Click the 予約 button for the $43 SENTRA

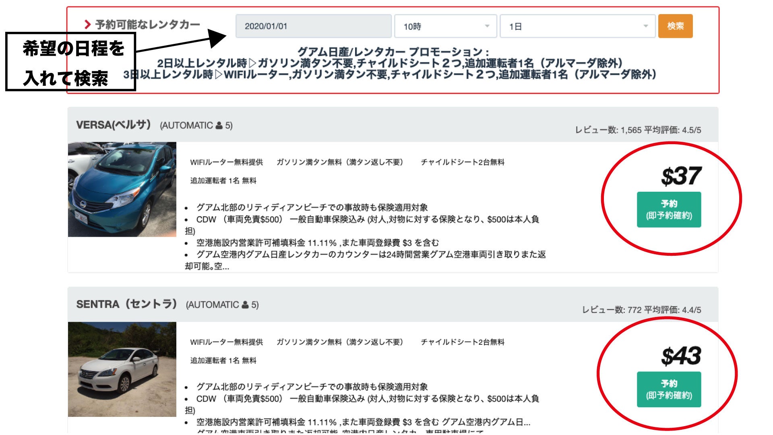(669, 389)
